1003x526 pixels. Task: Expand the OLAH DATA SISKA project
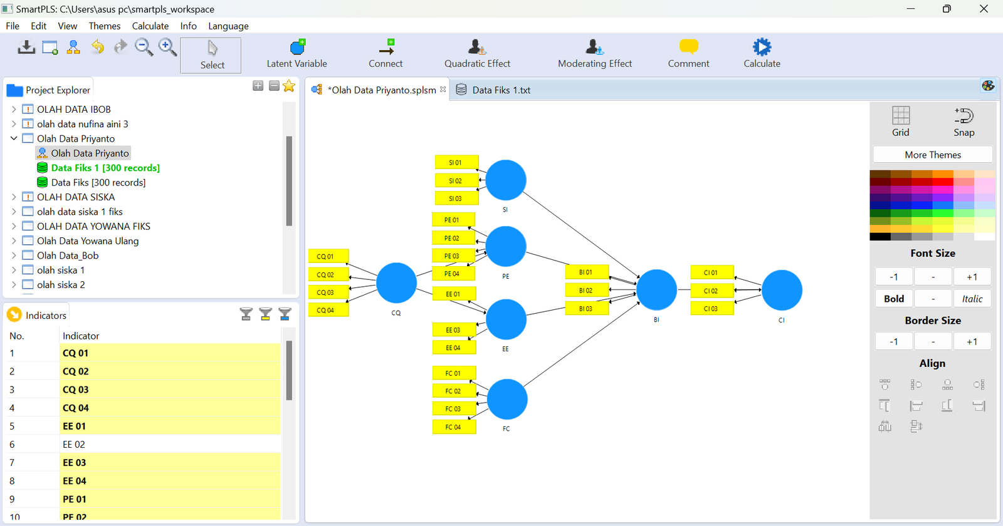(x=14, y=197)
